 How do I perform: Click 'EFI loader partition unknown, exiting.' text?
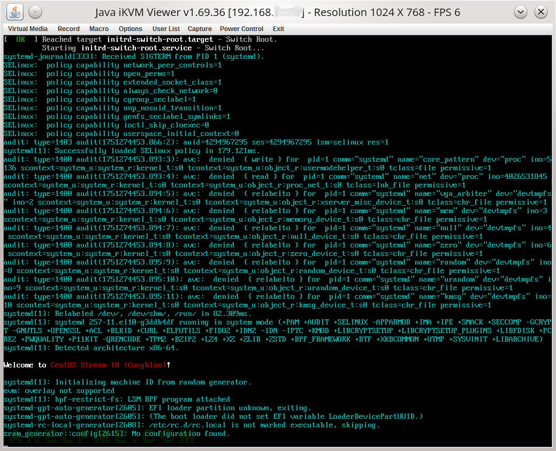pyautogui.click(x=230, y=408)
